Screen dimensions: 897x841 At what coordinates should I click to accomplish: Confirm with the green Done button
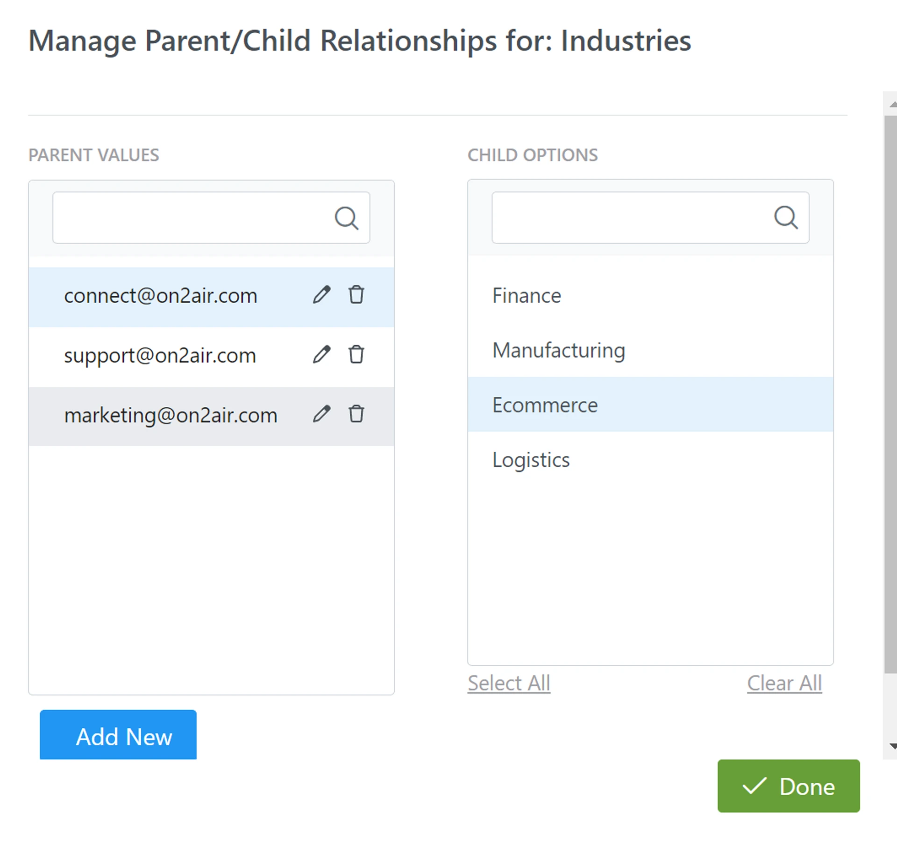(x=788, y=786)
